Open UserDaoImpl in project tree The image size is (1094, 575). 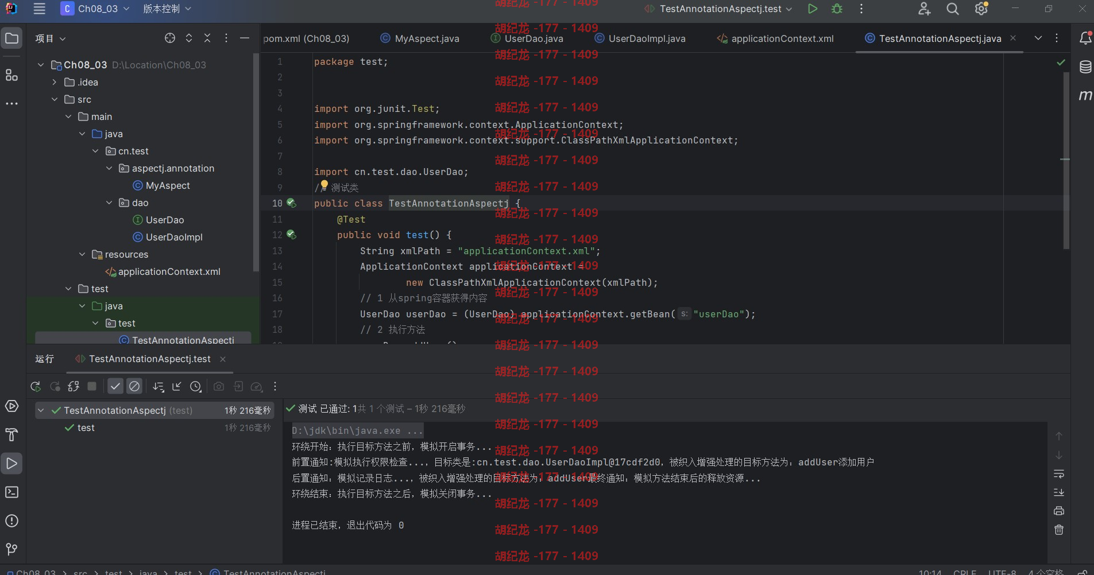click(x=174, y=237)
